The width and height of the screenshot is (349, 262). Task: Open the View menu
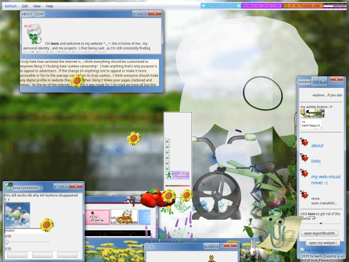click(x=37, y=6)
